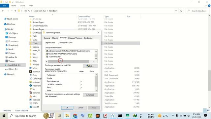Click the permissions list scroll-down arrow

(96, 90)
